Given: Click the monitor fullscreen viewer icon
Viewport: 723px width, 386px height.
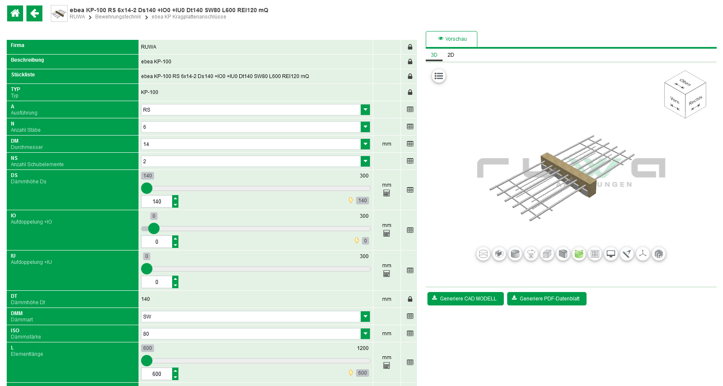Looking at the screenshot, I should 611,254.
